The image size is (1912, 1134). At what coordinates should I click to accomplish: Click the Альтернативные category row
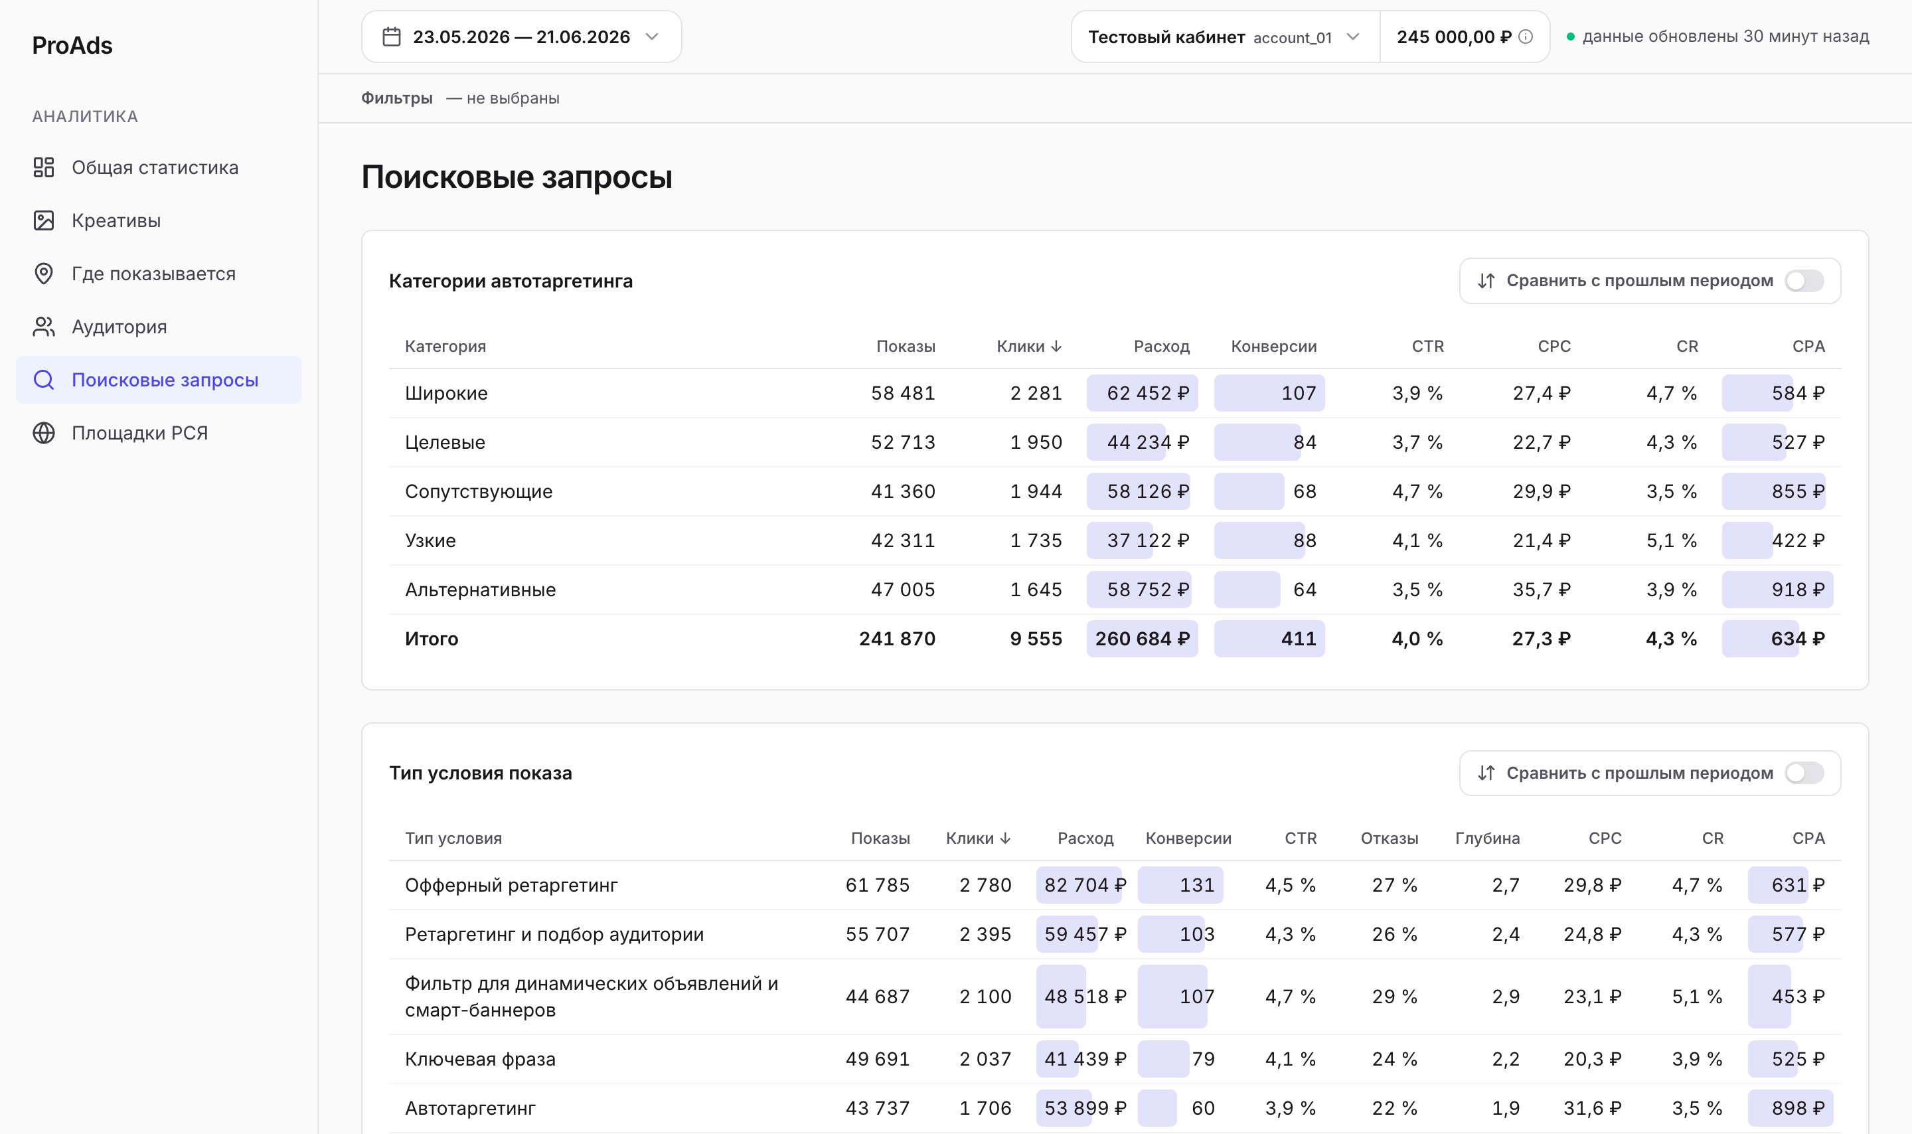[1115, 590]
